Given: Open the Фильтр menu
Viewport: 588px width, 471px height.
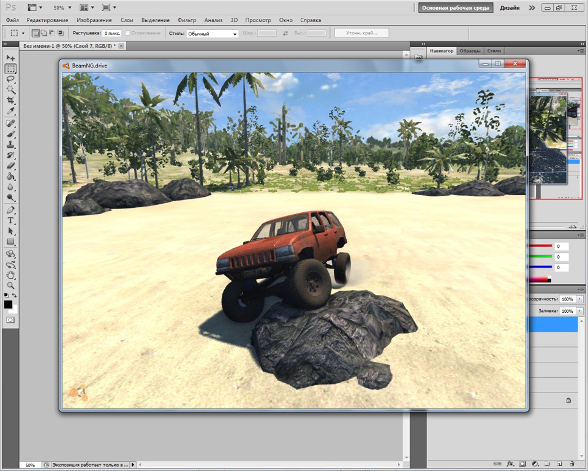Looking at the screenshot, I should click(187, 20).
